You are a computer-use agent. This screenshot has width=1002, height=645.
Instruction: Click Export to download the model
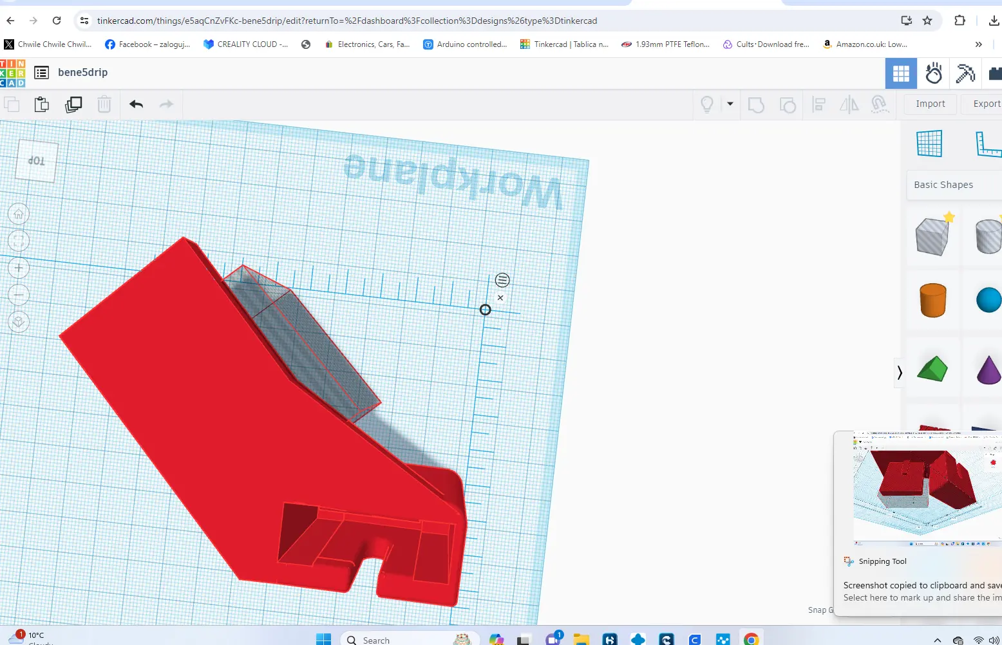(985, 104)
